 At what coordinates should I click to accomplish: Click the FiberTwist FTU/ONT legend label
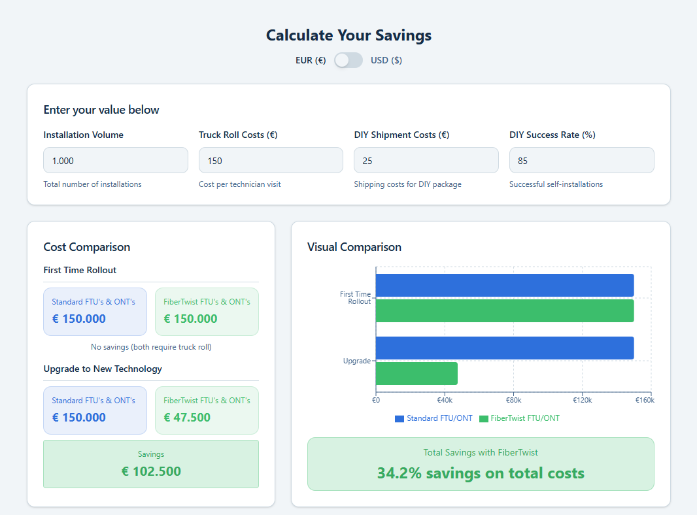pos(525,418)
